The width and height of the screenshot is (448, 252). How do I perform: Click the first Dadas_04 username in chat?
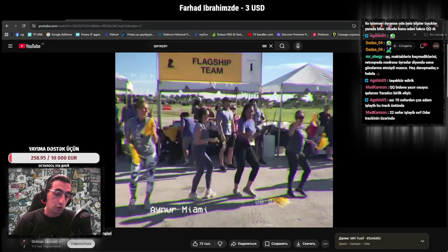[x=374, y=43]
